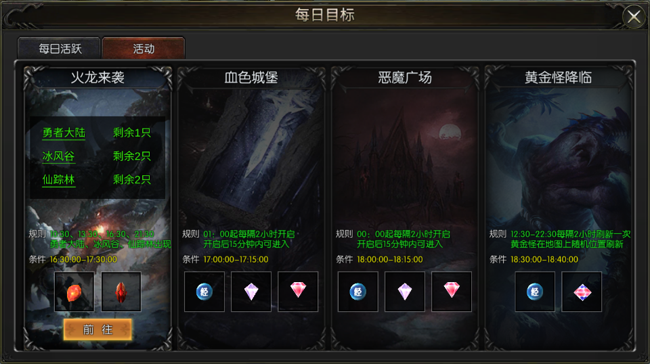The width and height of the screenshot is (650, 364).
Task: Open the 冰风谷 location link
Action: coord(58,156)
